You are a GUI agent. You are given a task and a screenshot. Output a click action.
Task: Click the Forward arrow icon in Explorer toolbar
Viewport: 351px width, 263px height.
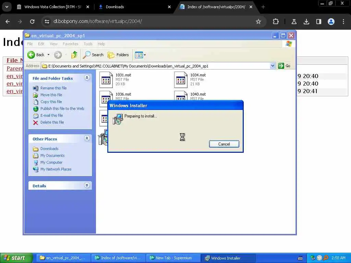58,55
